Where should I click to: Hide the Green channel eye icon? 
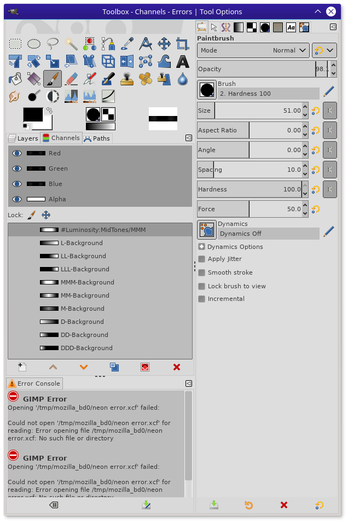(x=16, y=168)
